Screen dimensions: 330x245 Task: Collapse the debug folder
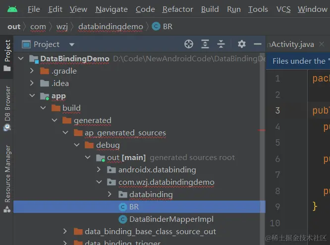(x=77, y=145)
